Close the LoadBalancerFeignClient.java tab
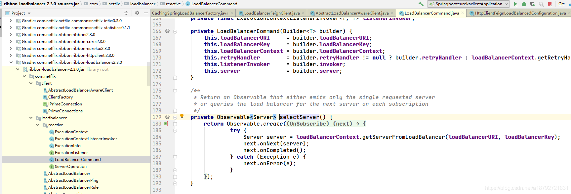This screenshot has width=571, height=194. click(303, 13)
